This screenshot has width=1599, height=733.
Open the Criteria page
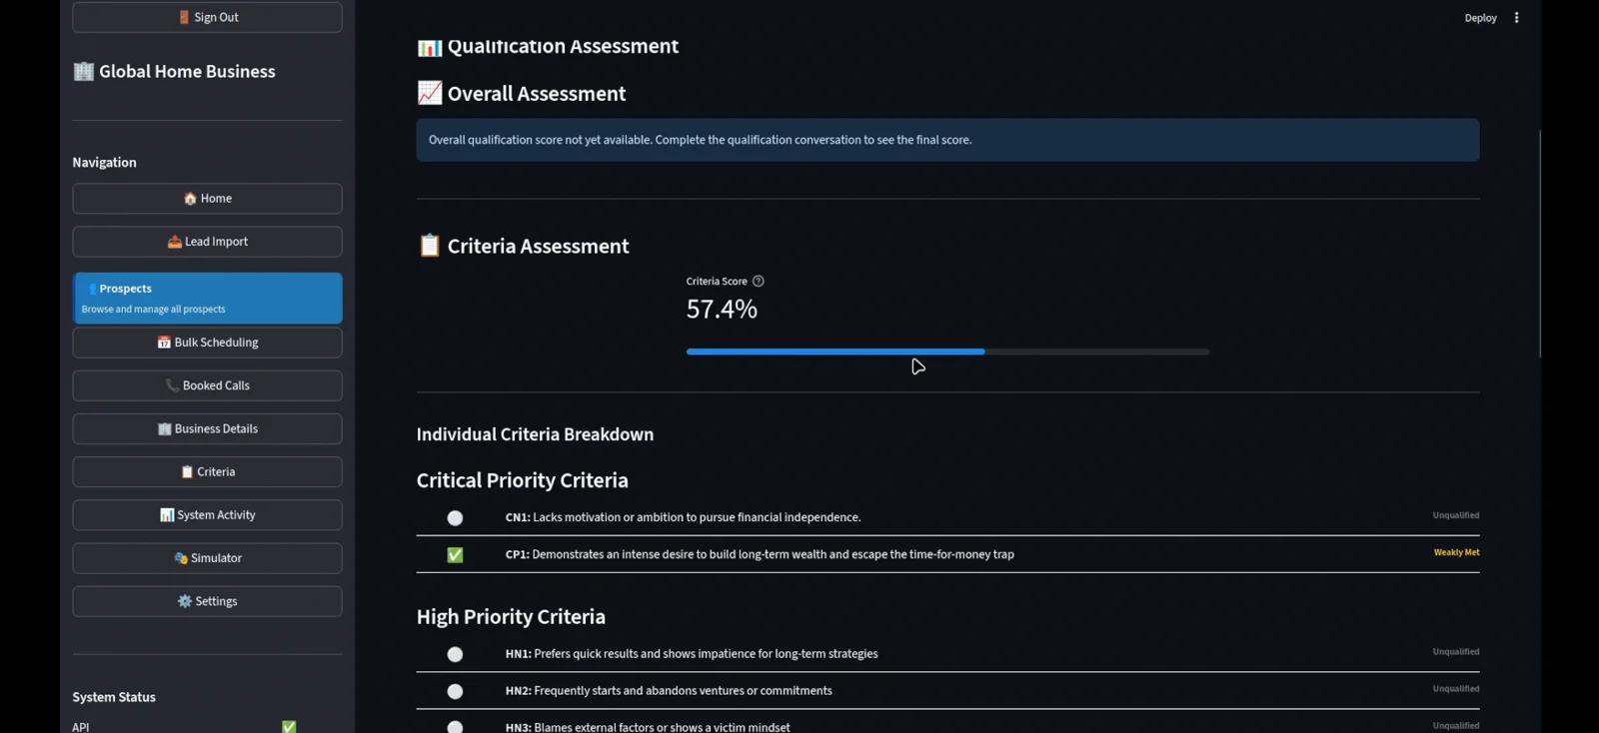point(207,471)
